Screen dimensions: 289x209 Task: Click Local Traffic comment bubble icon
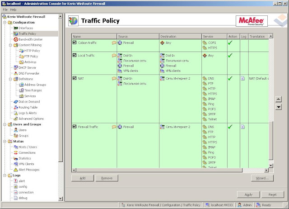click(x=114, y=55)
